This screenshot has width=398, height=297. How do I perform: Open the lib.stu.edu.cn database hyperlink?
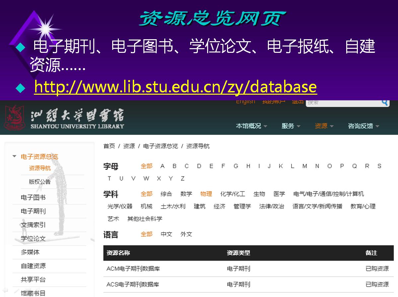pos(175,87)
